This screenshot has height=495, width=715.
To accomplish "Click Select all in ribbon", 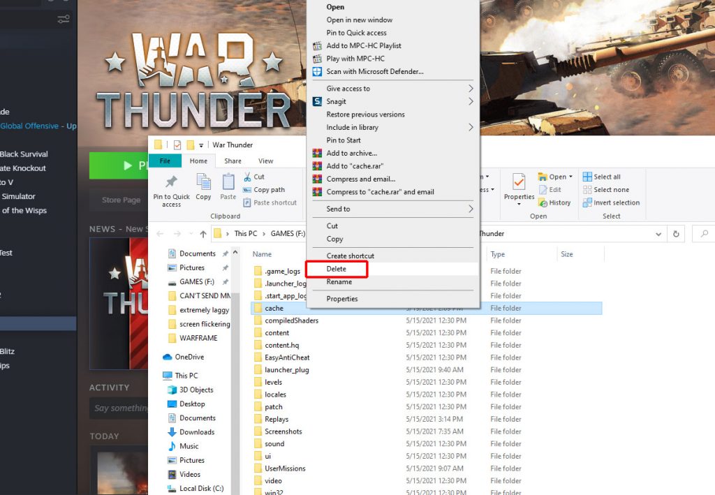I will 602,177.
